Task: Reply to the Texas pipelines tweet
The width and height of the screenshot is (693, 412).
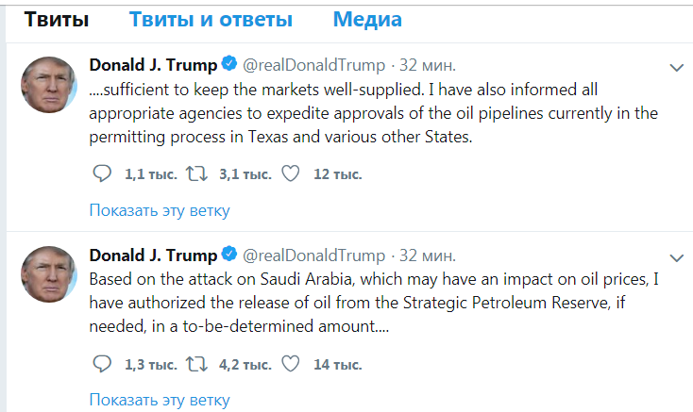Action: (102, 173)
